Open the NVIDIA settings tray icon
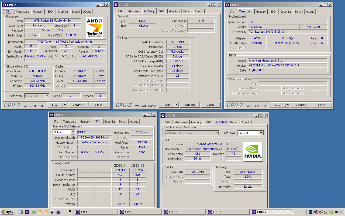Image resolution: width=345 pixels, height=216 pixels. pos(331,212)
